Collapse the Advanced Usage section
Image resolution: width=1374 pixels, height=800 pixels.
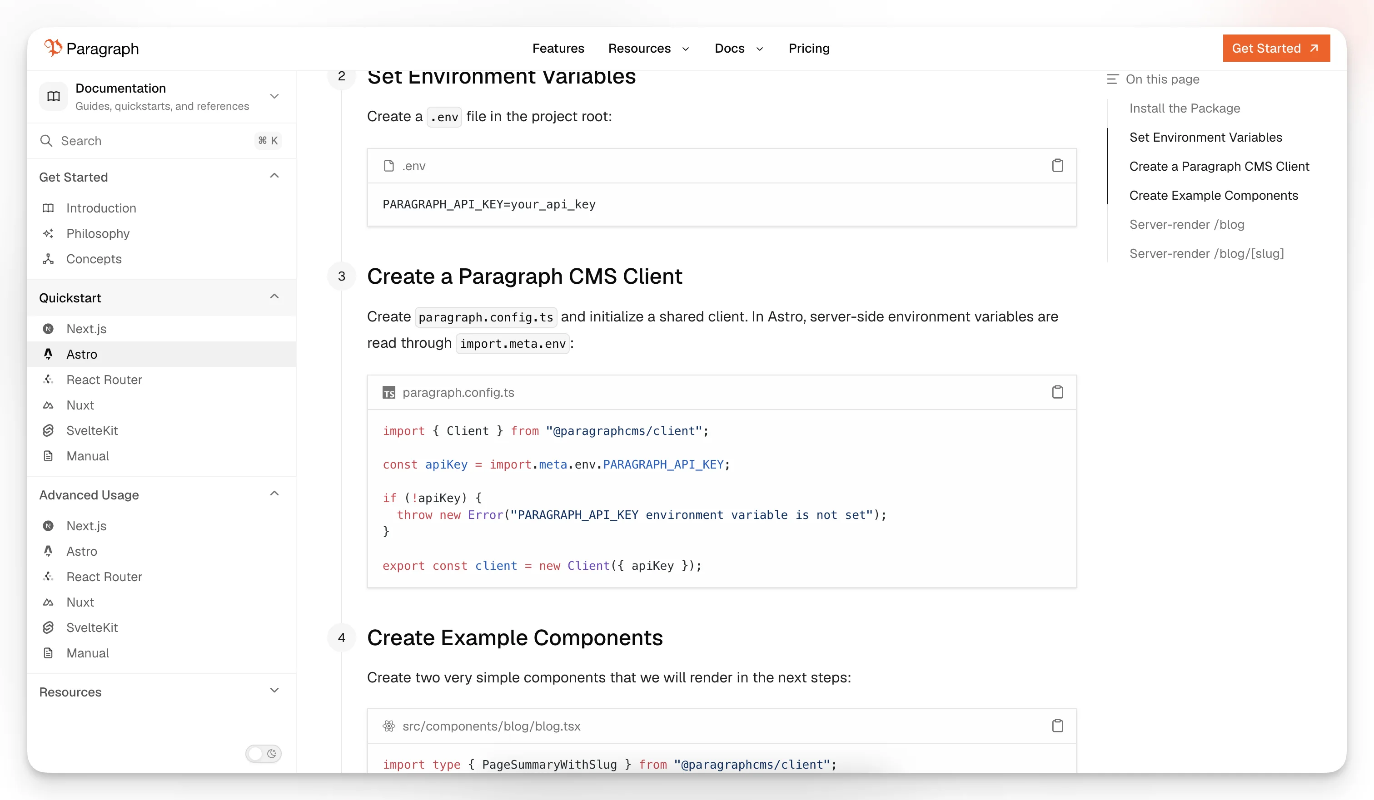(274, 494)
